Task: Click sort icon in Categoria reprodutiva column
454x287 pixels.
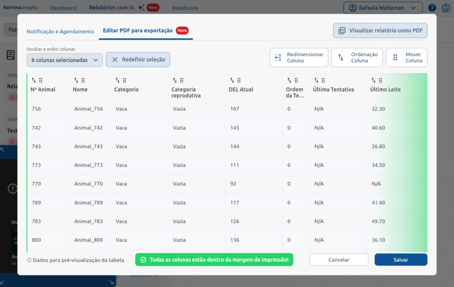Action: (x=175, y=80)
